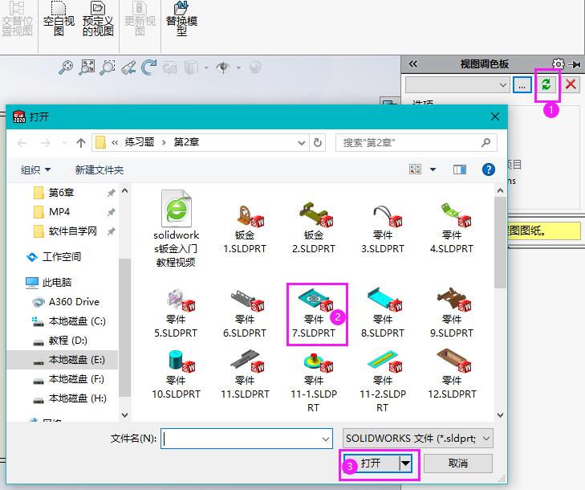585x490 pixels.
Task: Go forward in the Open dialog
Action: (45, 143)
